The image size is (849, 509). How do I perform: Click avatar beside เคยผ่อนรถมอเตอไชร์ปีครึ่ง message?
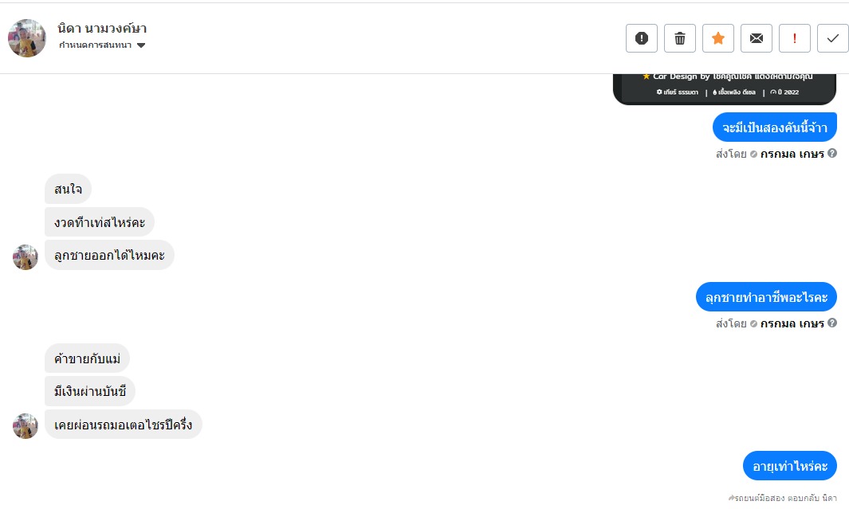(26, 426)
